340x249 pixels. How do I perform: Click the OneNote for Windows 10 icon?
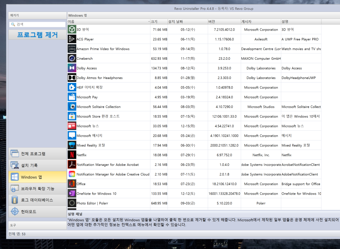(72, 194)
